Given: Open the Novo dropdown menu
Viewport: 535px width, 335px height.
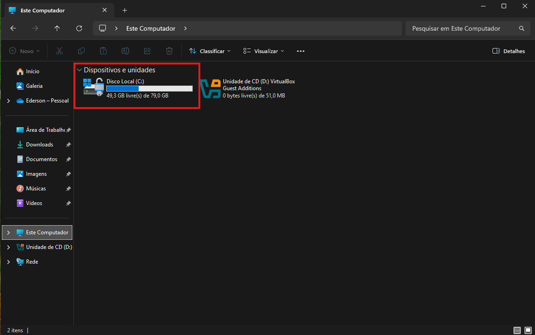Looking at the screenshot, I should (x=24, y=51).
